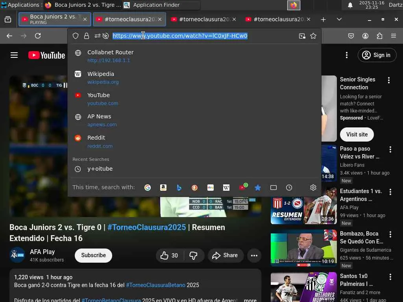Subscribe to AFA Play channel
This screenshot has height=302, width=403.
click(94, 256)
